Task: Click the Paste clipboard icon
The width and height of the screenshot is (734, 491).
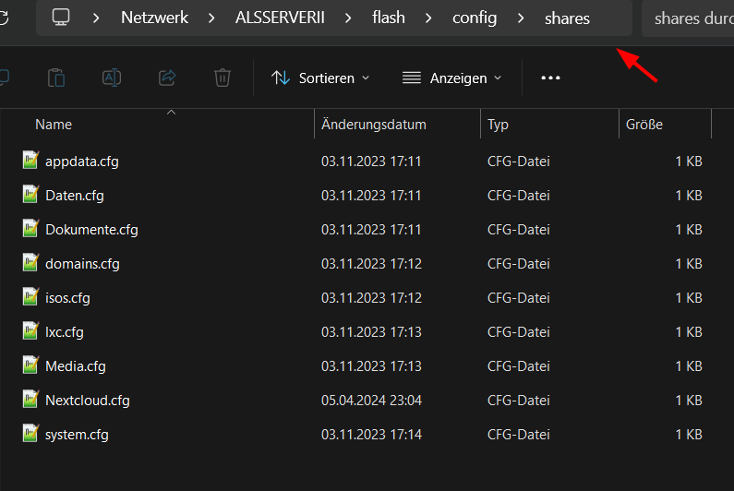Action: coord(56,78)
